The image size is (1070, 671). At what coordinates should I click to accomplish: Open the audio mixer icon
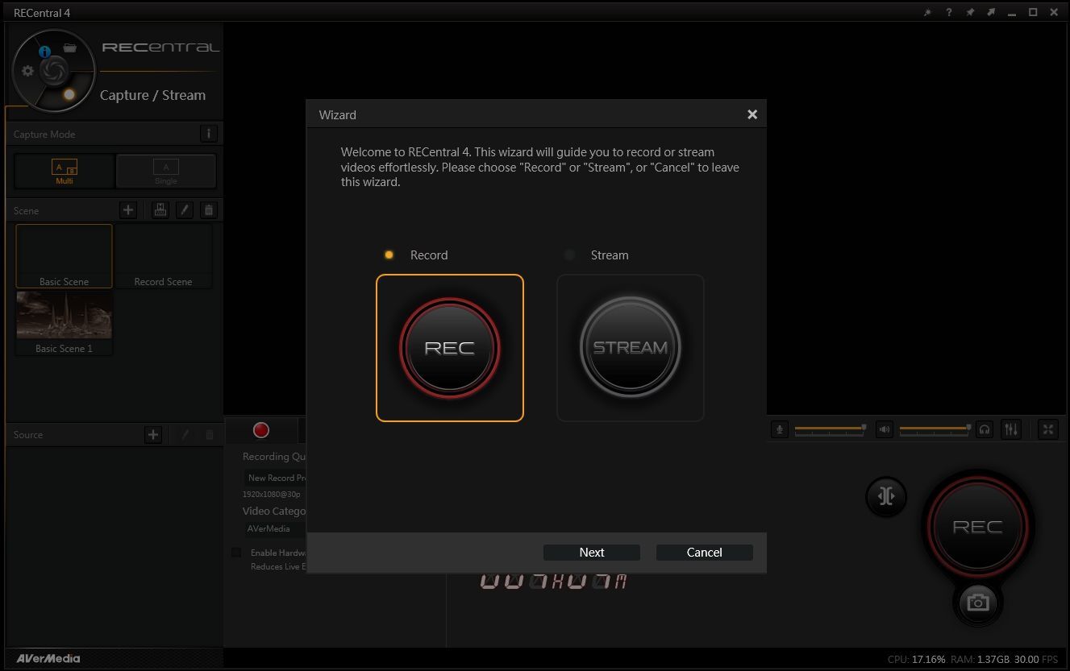click(x=1010, y=429)
